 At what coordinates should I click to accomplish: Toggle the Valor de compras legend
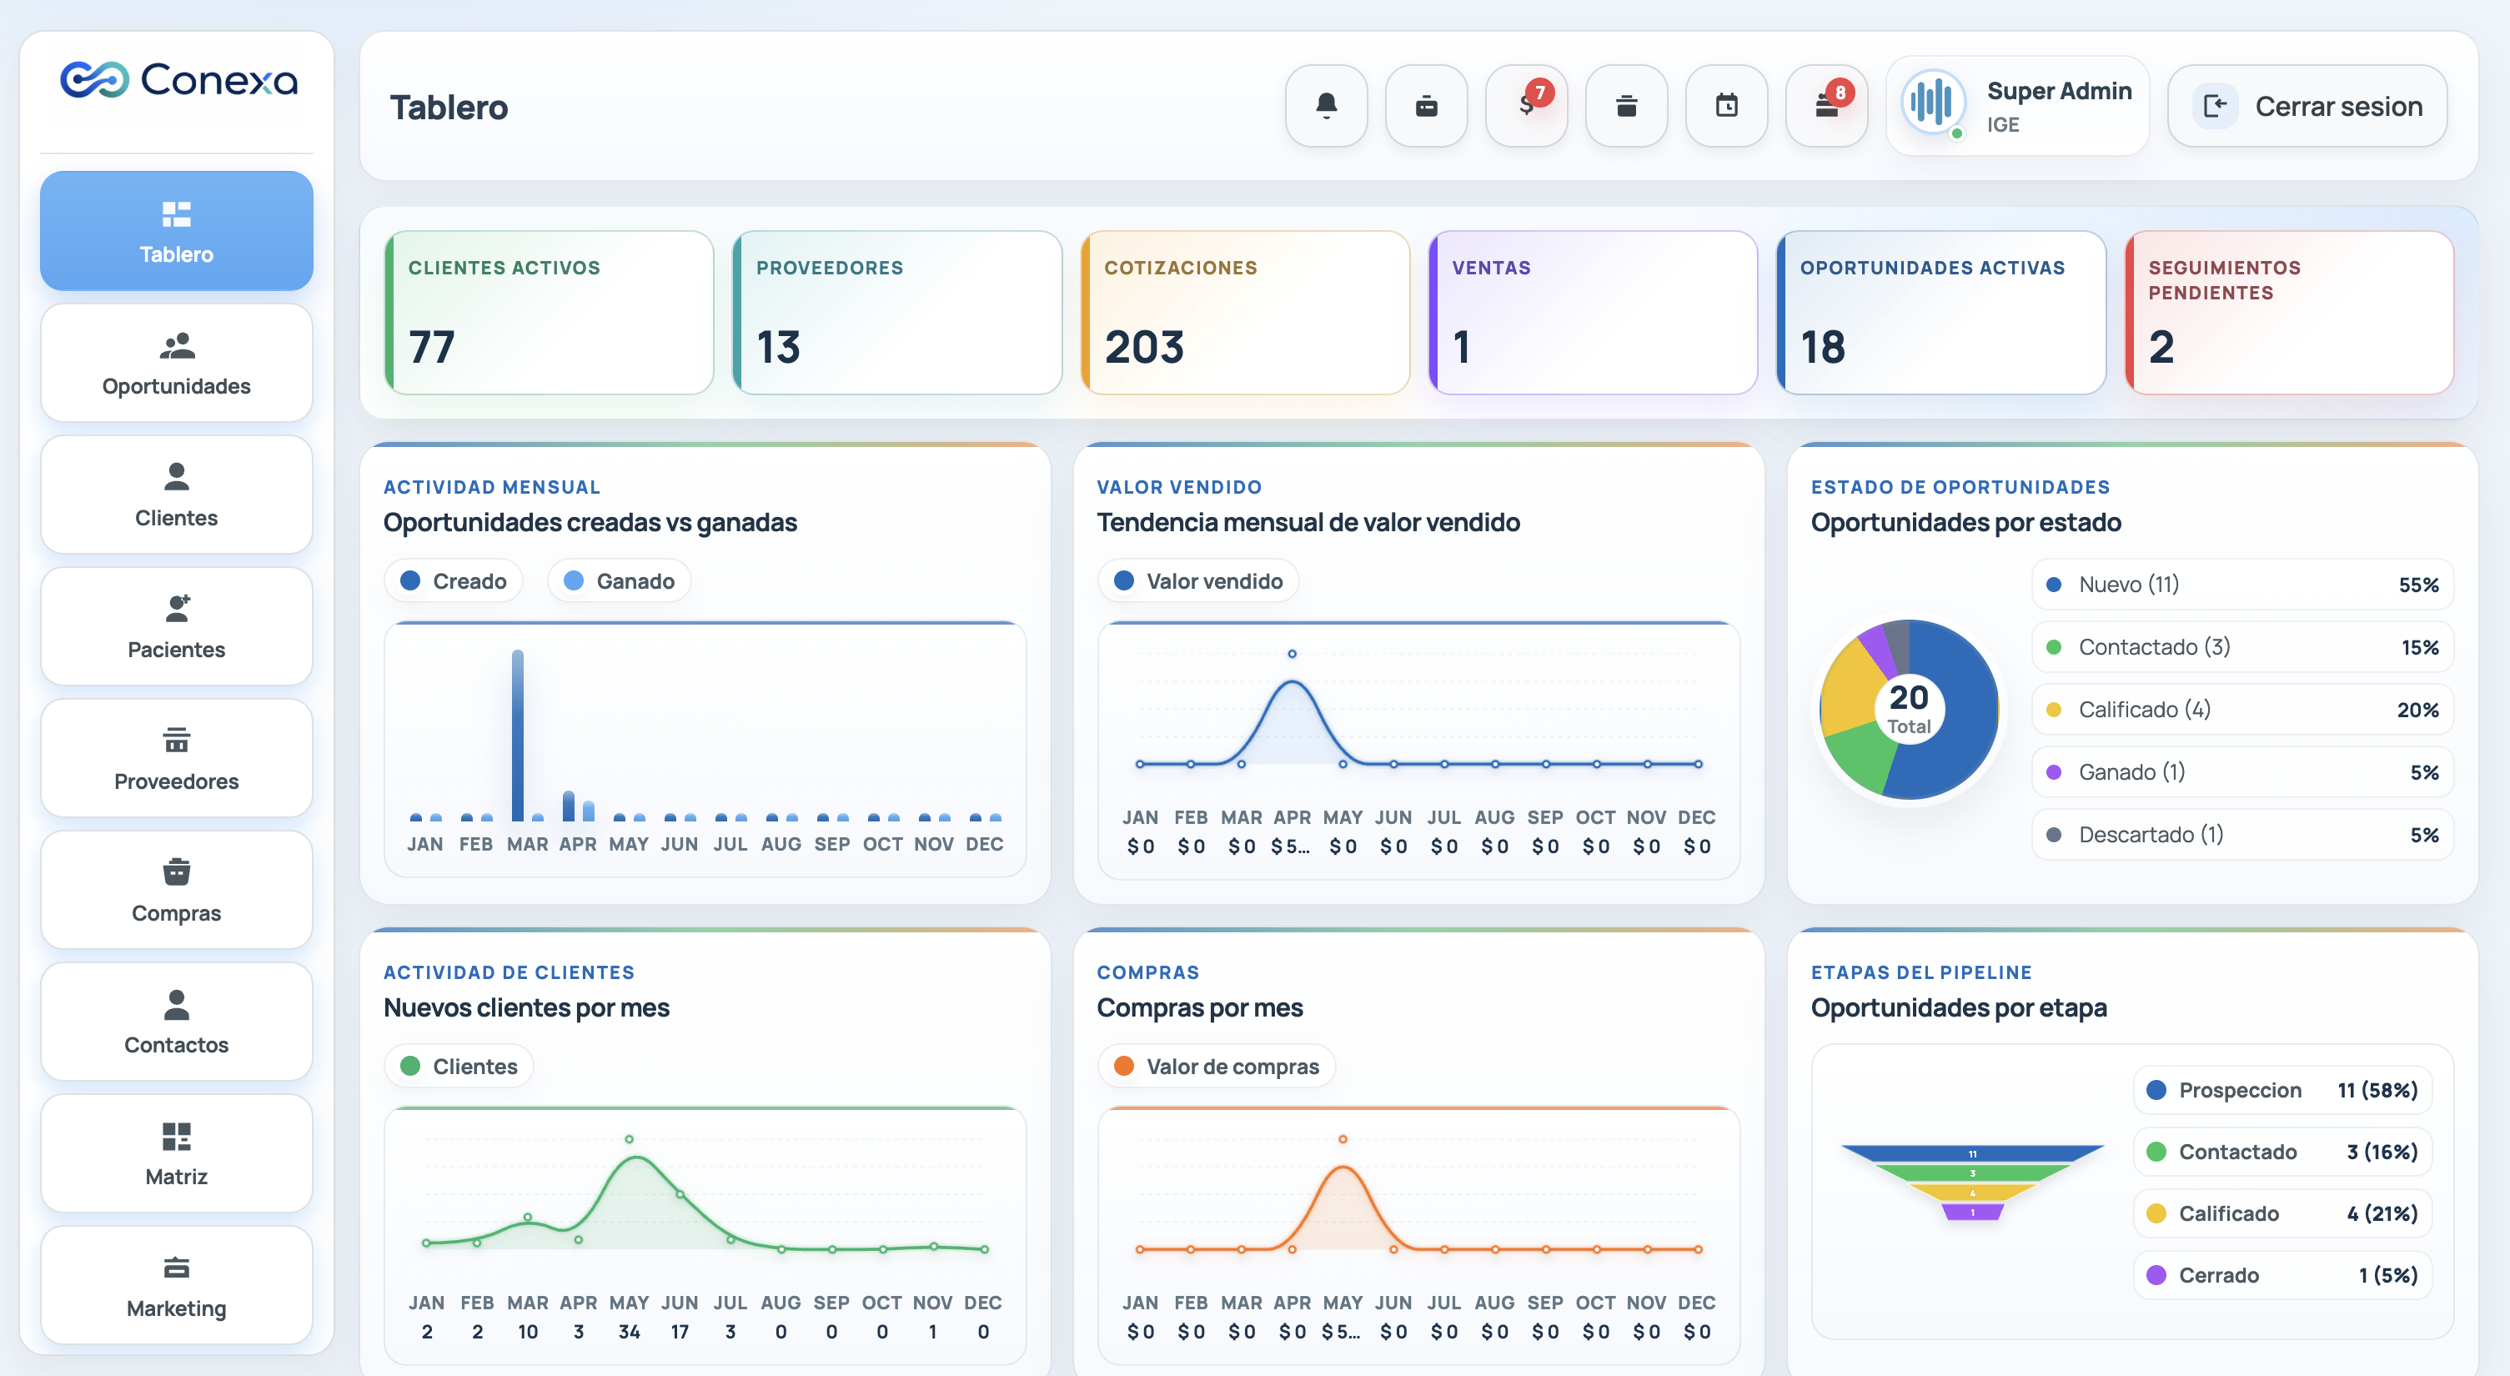1216,1066
